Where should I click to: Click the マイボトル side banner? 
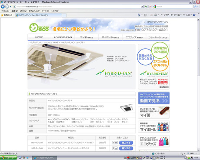pyautogui.click(x=154, y=127)
